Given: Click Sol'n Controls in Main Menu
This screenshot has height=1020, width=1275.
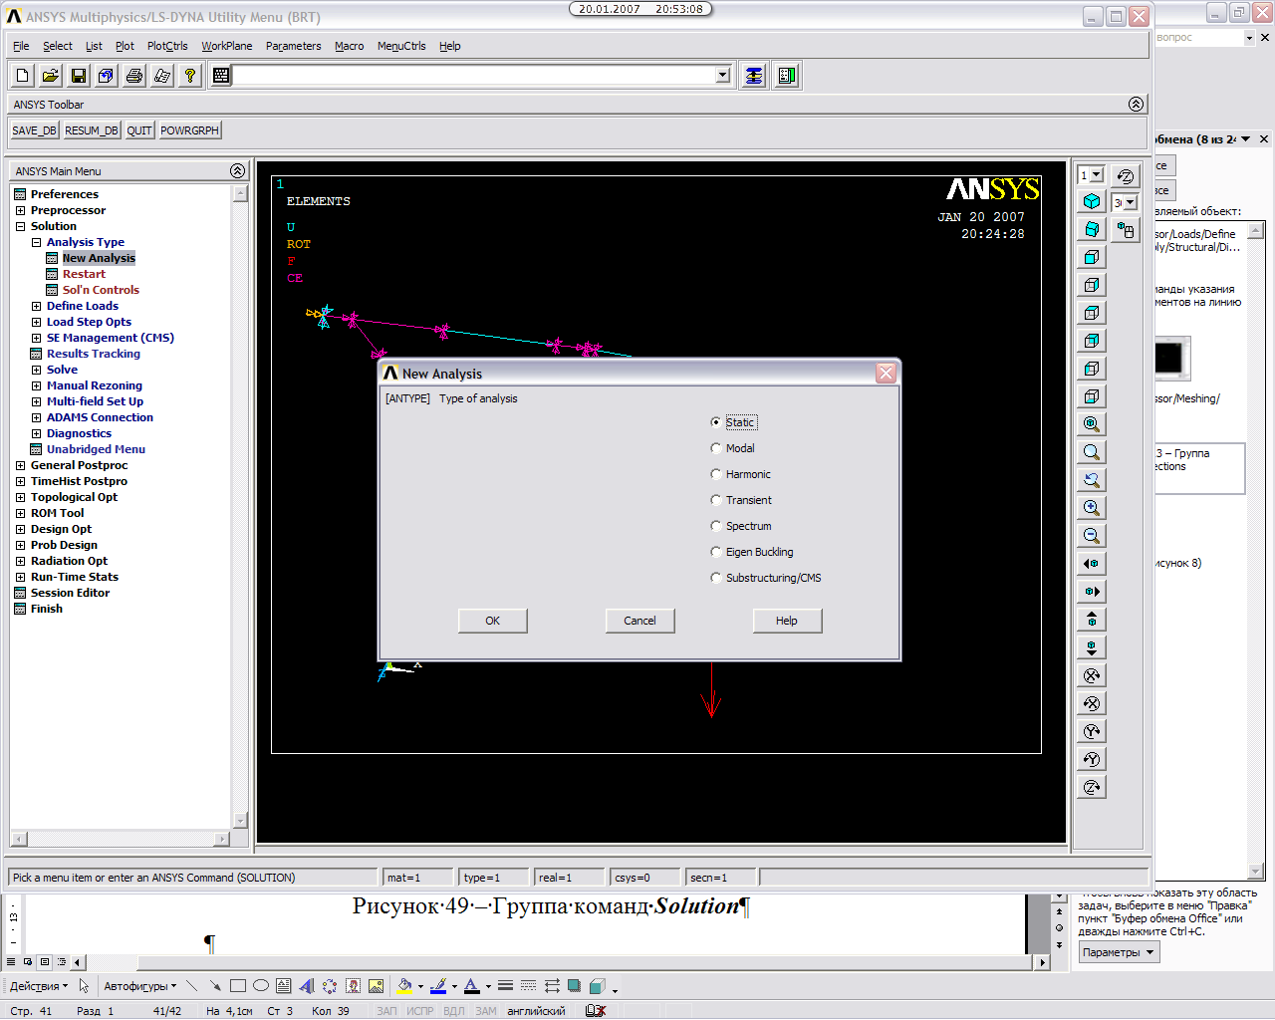Looking at the screenshot, I should click(101, 290).
